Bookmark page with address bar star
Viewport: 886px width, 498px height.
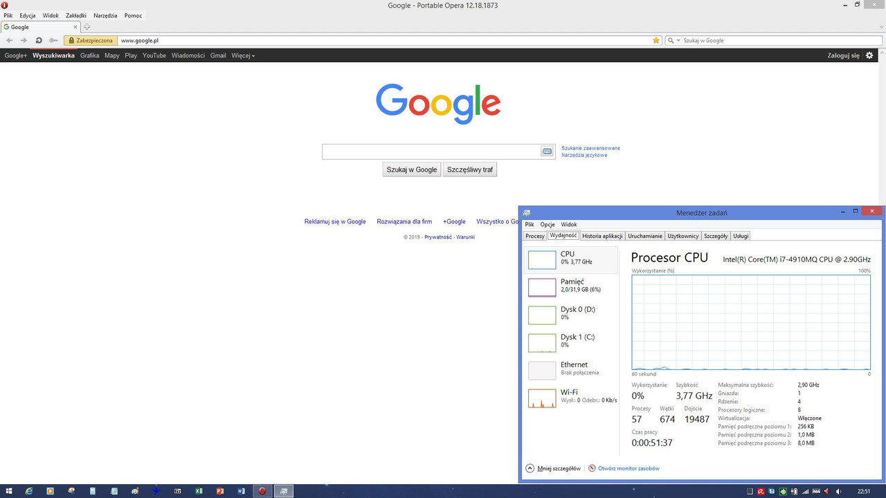point(656,41)
